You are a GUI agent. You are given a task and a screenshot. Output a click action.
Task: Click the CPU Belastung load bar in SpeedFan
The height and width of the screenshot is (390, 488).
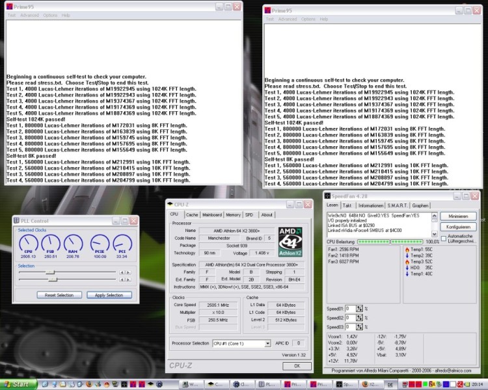coord(390,242)
